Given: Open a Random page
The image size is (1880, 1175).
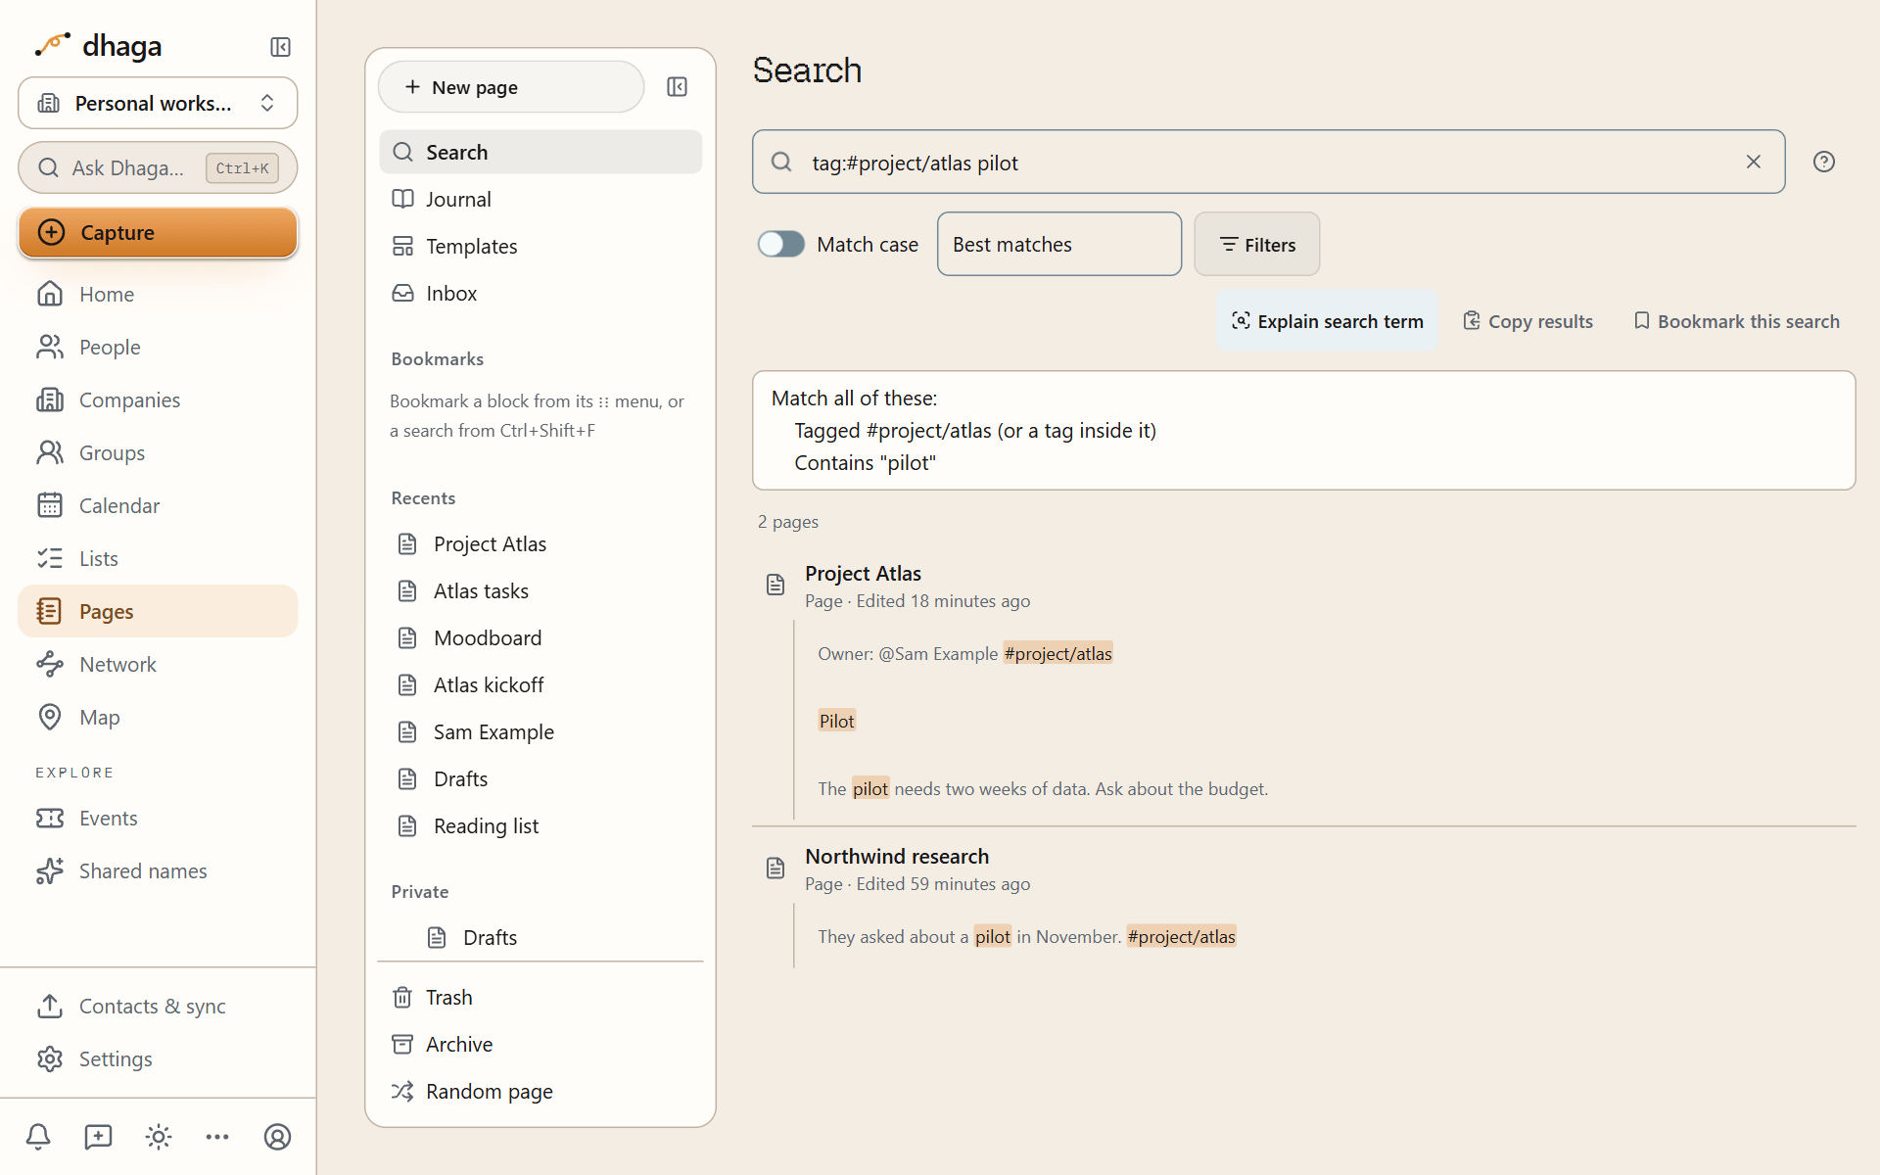Looking at the screenshot, I should (540, 1091).
